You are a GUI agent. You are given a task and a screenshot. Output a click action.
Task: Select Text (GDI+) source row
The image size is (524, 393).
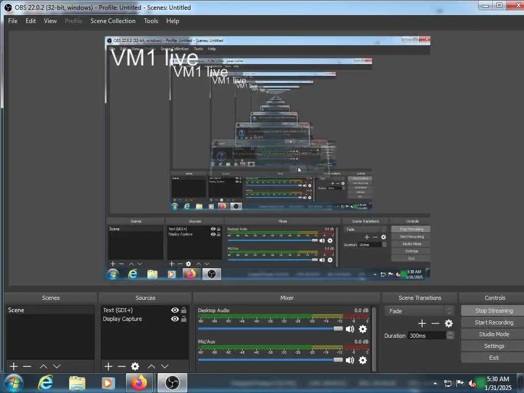(x=144, y=310)
